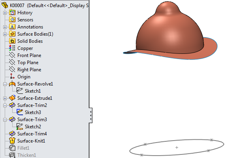Image resolution: width=241 pixels, height=158 pixels.
Task: Select the Copper material label
Action: point(25,48)
